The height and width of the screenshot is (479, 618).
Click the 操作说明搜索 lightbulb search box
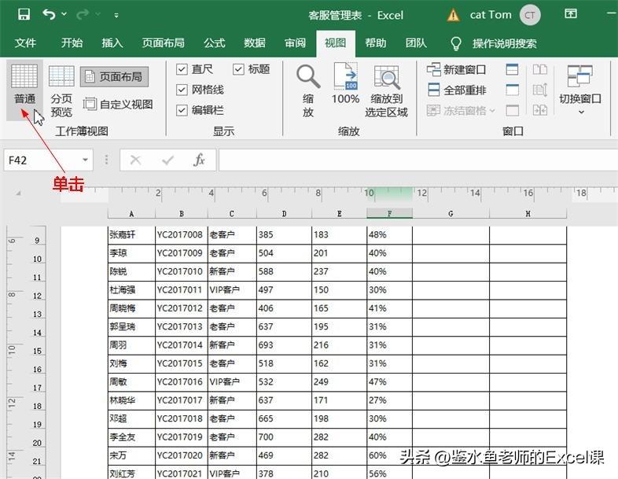(494, 43)
